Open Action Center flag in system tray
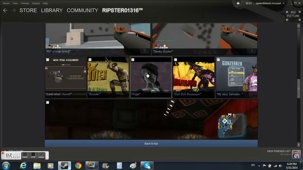 point(264,166)
